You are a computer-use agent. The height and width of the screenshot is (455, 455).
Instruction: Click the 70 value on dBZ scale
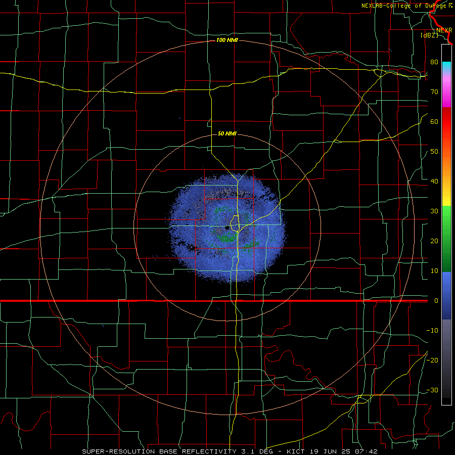click(434, 92)
